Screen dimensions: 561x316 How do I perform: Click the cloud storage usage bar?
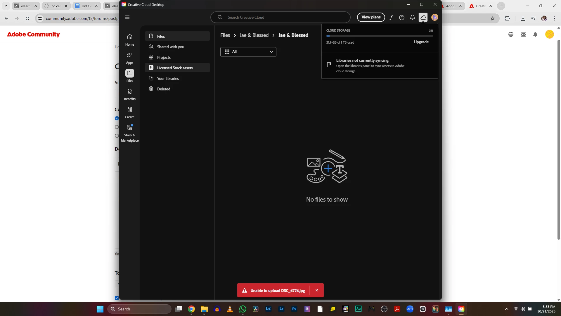pos(380,36)
